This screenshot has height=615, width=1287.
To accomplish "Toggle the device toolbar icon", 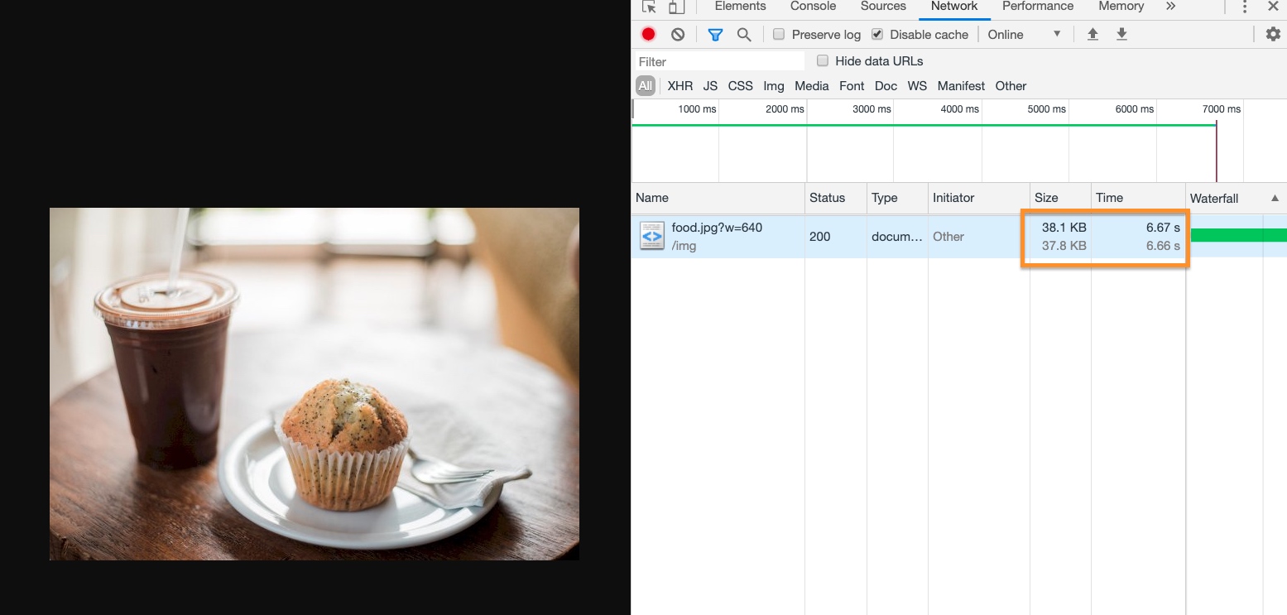I will click(676, 7).
